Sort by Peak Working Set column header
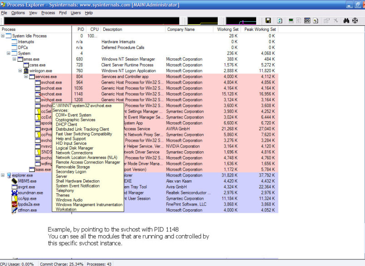Viewport: 365px width, 266px height. pyautogui.click(x=259, y=30)
